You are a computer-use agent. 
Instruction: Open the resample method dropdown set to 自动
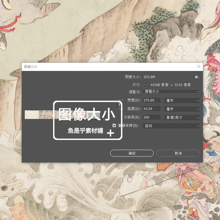pyautogui.click(x=170, y=125)
